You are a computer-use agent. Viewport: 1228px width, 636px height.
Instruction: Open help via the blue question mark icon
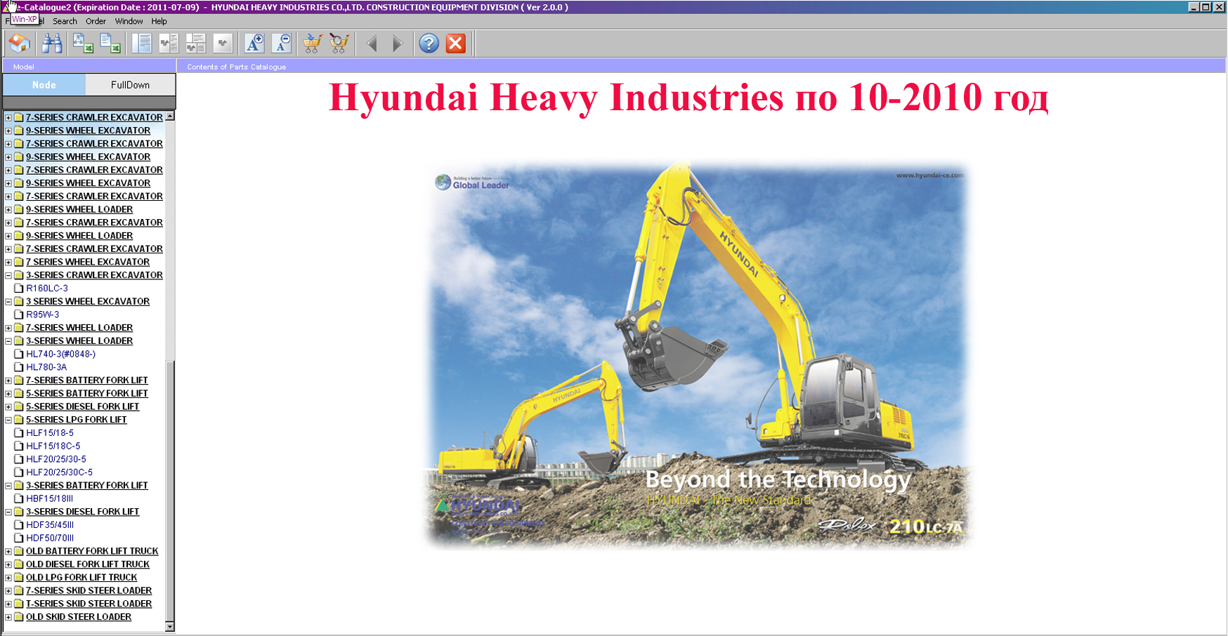[429, 44]
